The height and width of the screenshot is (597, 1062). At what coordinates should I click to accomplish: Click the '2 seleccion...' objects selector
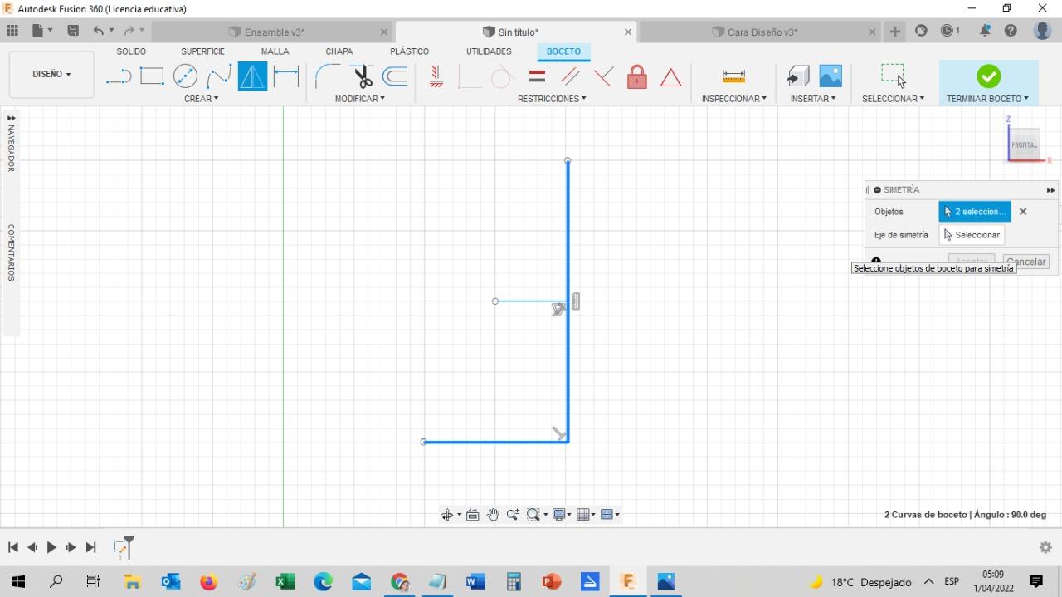pyautogui.click(x=975, y=212)
